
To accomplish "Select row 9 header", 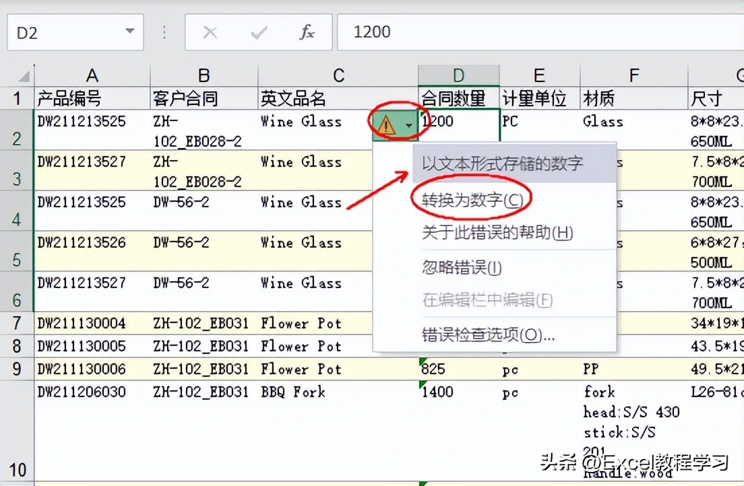I will [17, 369].
